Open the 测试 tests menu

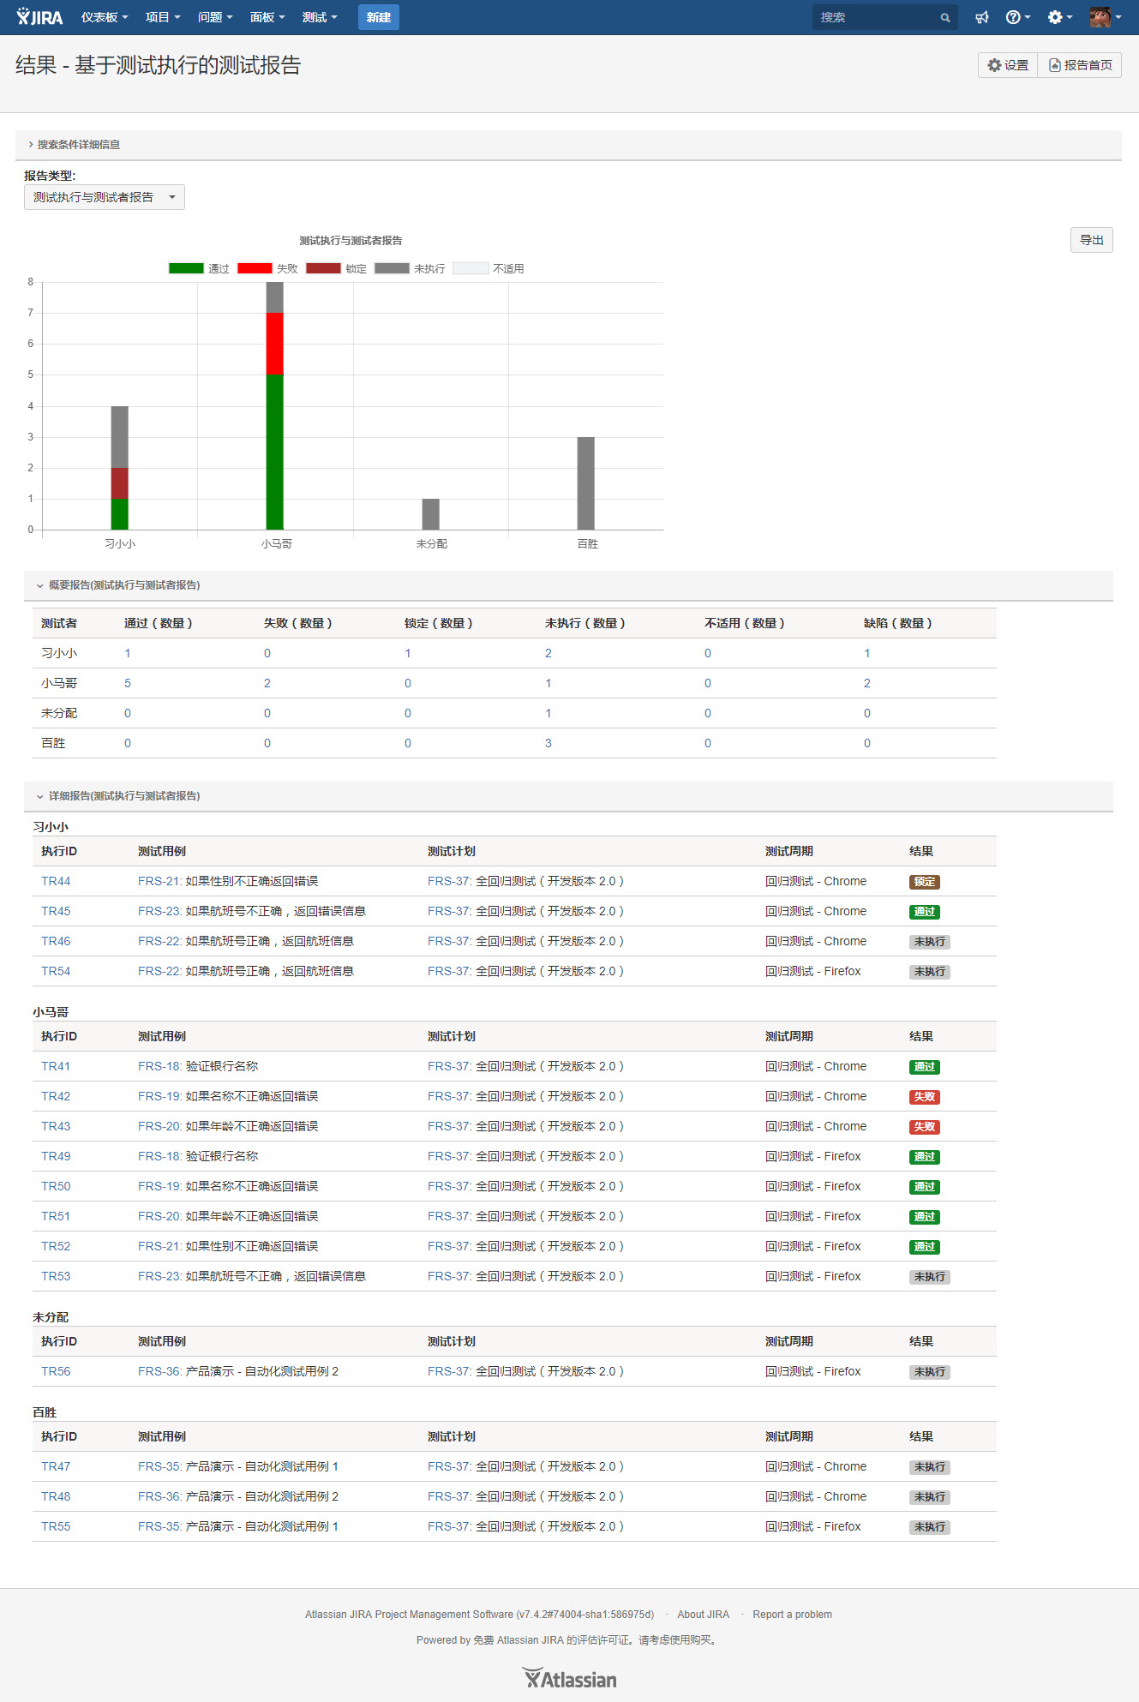pyautogui.click(x=320, y=17)
